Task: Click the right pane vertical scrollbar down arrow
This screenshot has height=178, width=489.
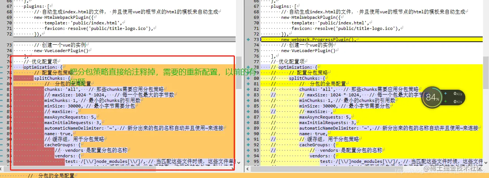Action: 486,162
